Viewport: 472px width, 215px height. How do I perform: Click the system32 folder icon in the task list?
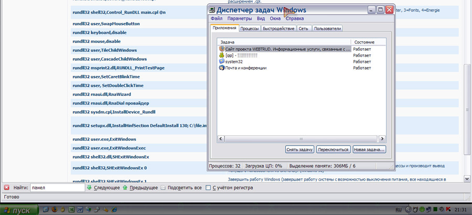coord(222,61)
